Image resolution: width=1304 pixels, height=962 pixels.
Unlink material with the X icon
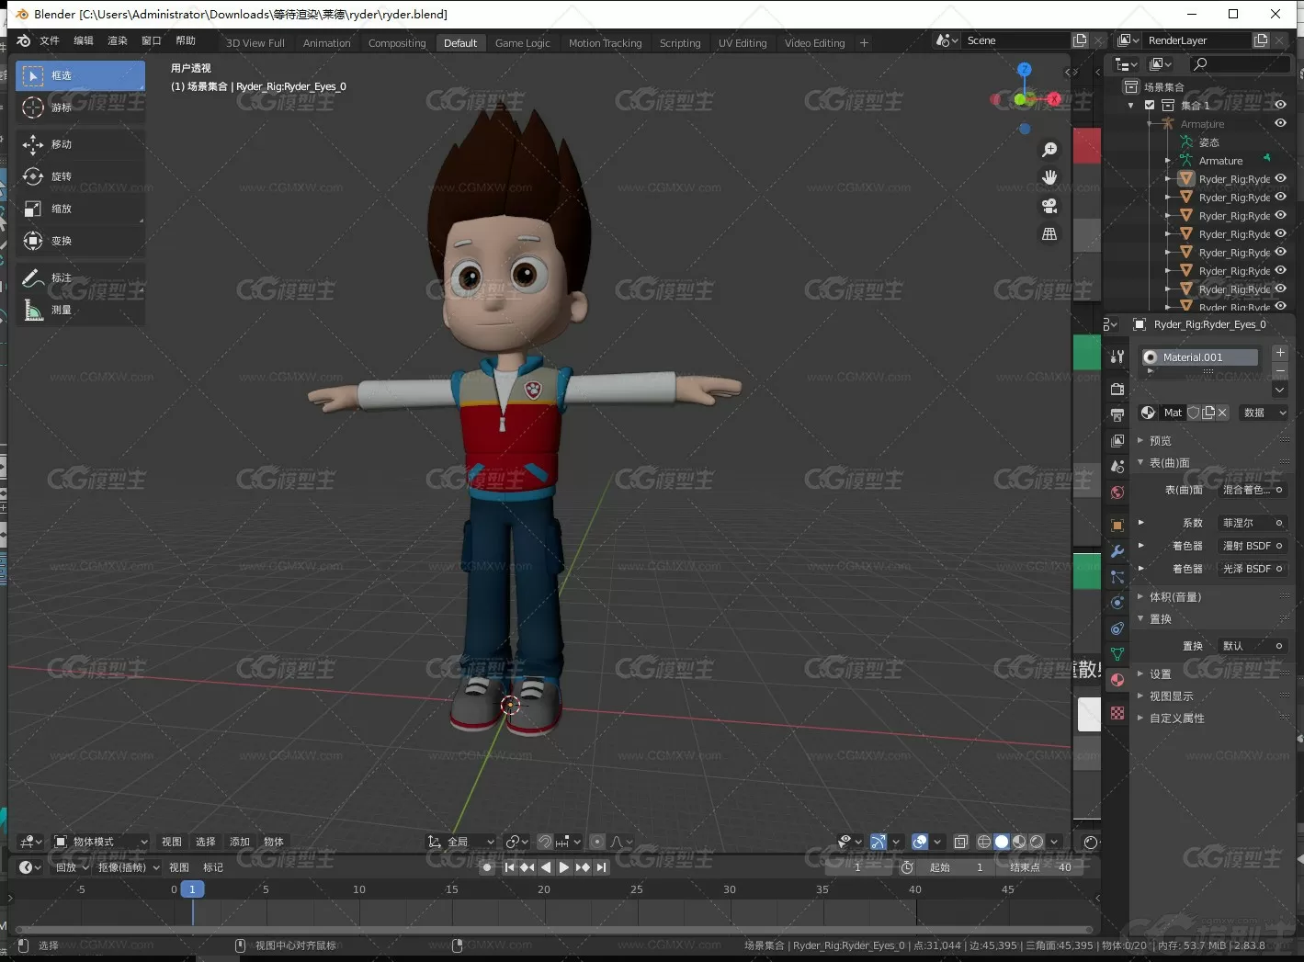(x=1222, y=413)
